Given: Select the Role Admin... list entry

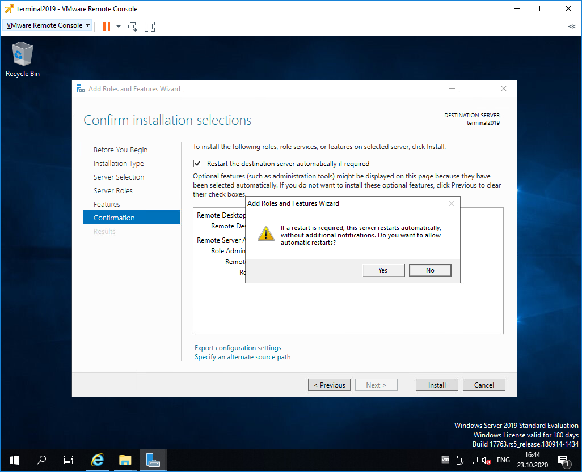Looking at the screenshot, I should click(228, 250).
